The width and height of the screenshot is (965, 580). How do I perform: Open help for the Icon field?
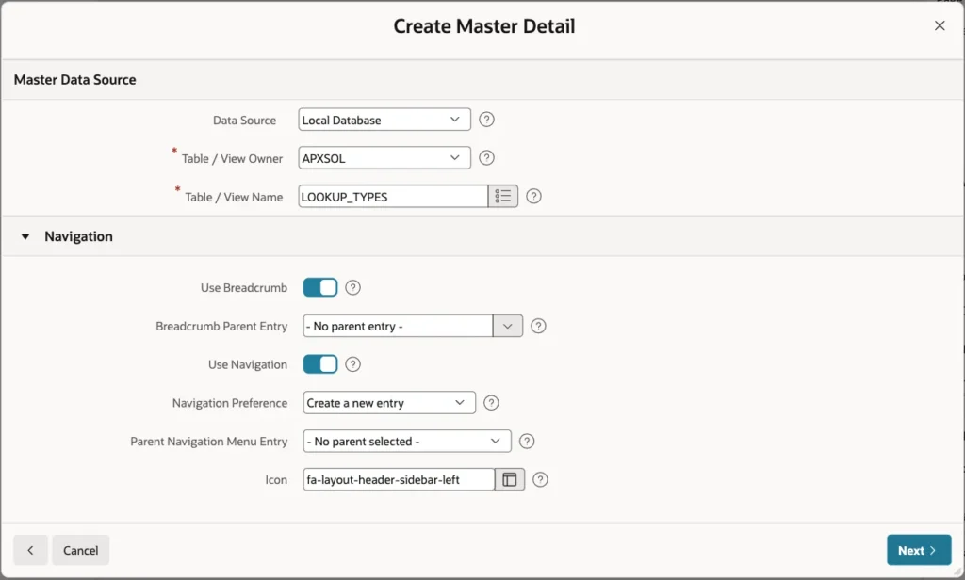point(540,480)
